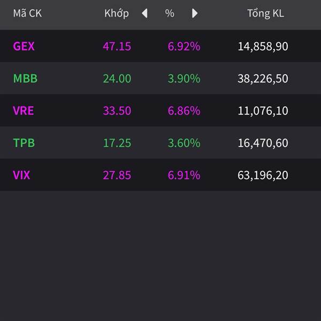
Task: Click VRE percent change 6.86%
Action: click(x=184, y=111)
